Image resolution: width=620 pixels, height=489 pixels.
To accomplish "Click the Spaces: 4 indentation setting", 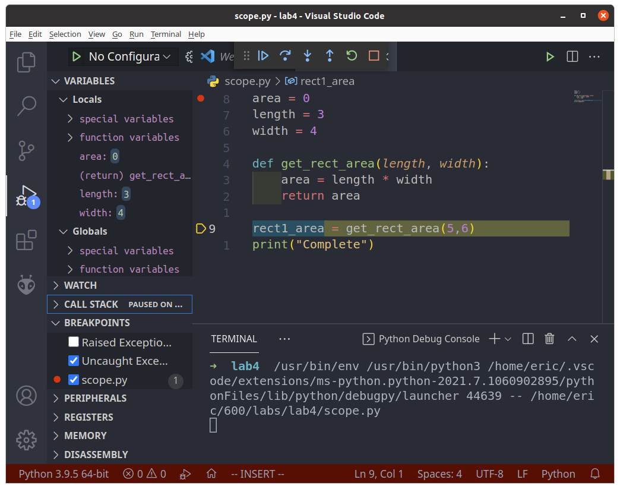I will tap(439, 474).
